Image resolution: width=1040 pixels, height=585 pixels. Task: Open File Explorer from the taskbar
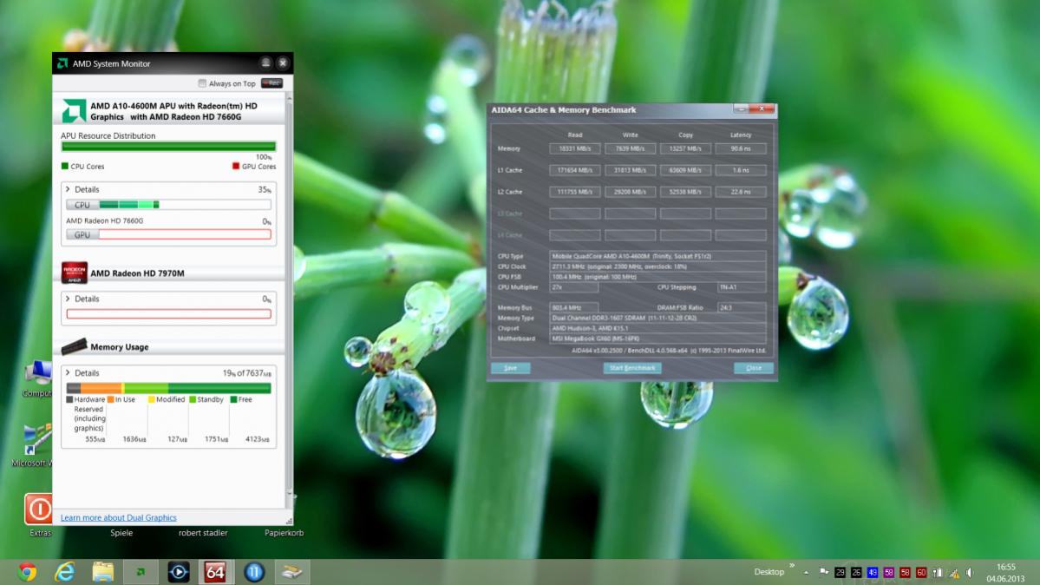(103, 572)
